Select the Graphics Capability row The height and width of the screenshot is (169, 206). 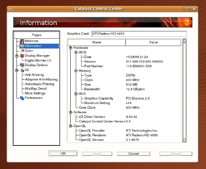[x=125, y=98]
